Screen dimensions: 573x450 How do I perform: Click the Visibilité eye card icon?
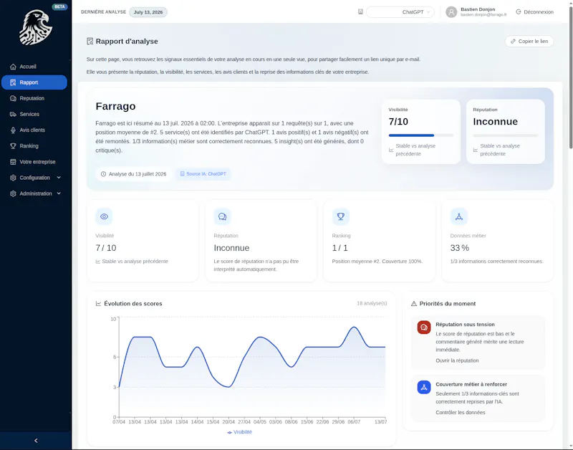pyautogui.click(x=104, y=216)
